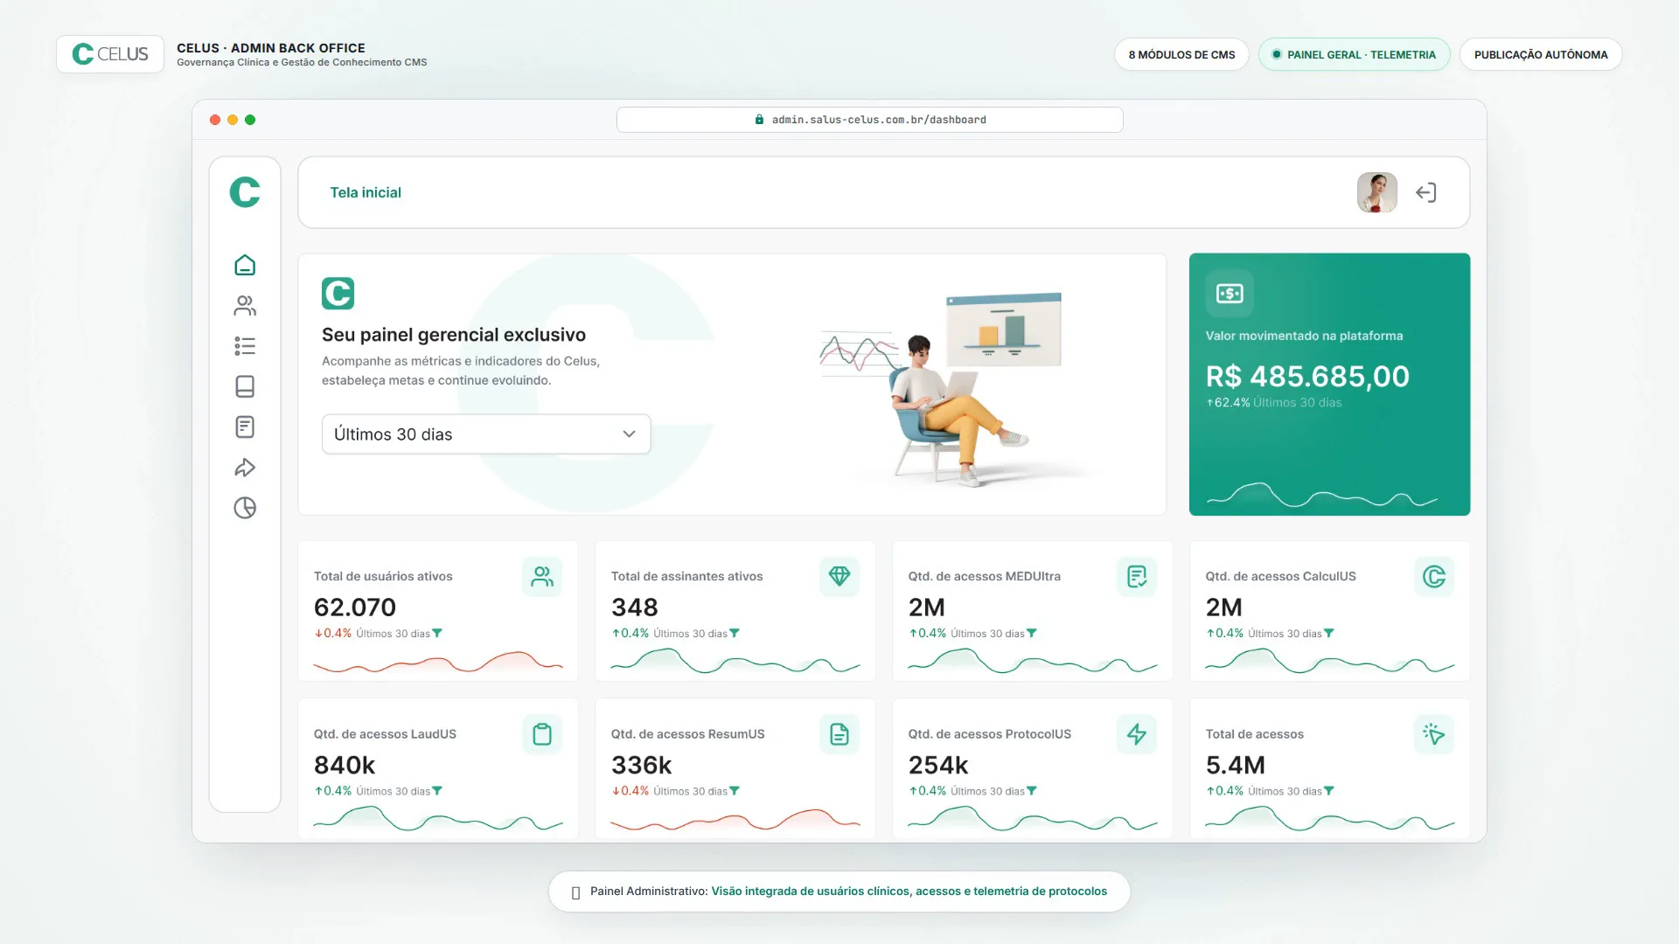Click the Tela inicial breadcrumb
Image resolution: width=1679 pixels, height=944 pixels.
tap(366, 192)
